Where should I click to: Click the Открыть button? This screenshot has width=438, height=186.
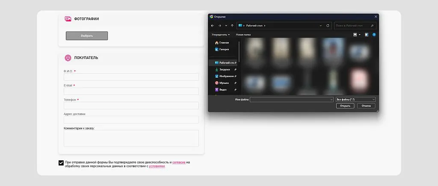345,106
